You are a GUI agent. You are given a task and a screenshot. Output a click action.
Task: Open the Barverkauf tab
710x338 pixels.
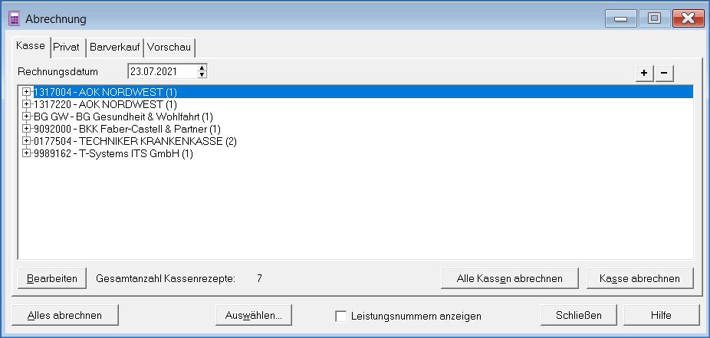coord(113,48)
